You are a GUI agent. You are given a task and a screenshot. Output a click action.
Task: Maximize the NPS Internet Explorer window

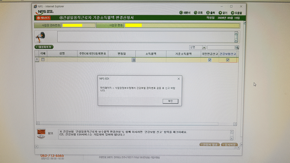231,6
